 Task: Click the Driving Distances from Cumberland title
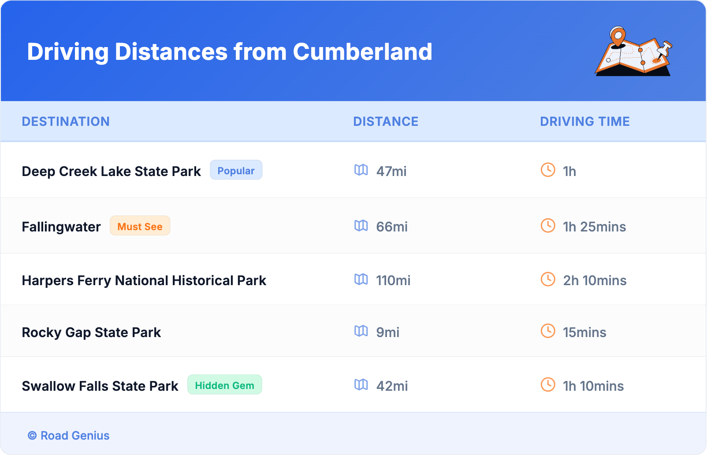pos(229,52)
